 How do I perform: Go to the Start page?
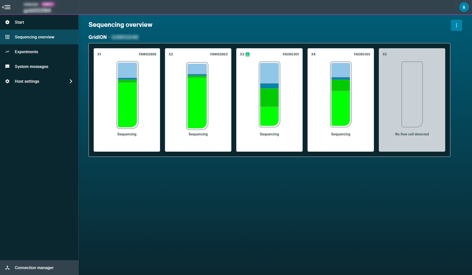click(39, 22)
